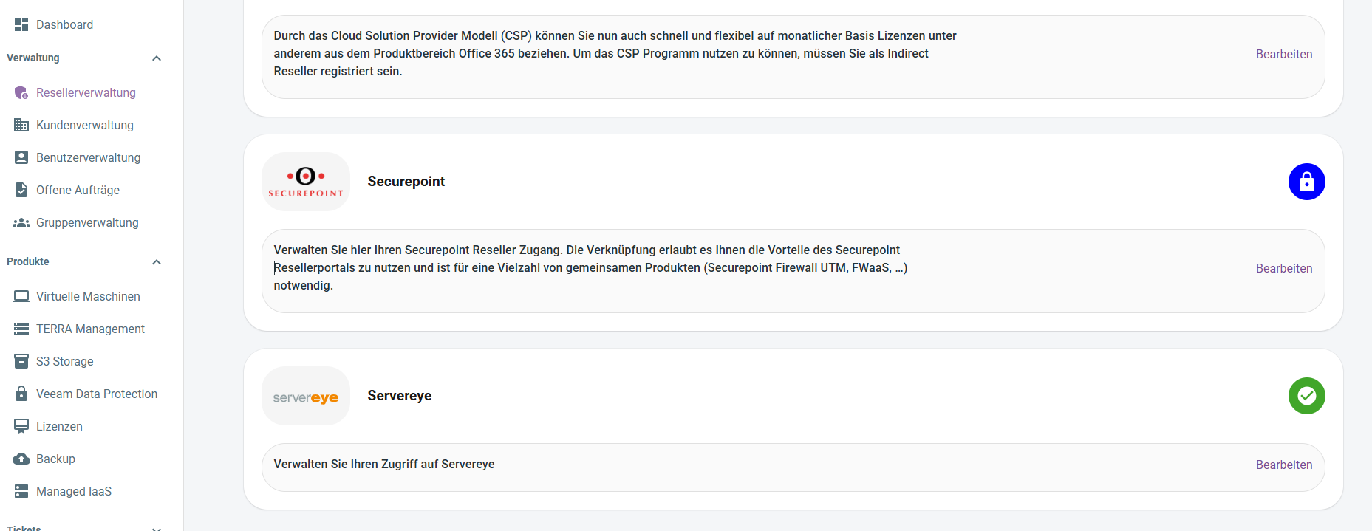Click Bearbeiten for Servereye
The image size is (1372, 531).
[x=1284, y=465]
